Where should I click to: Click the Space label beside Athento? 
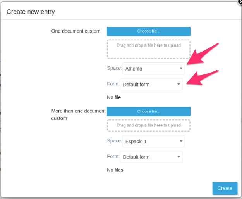[114, 68]
